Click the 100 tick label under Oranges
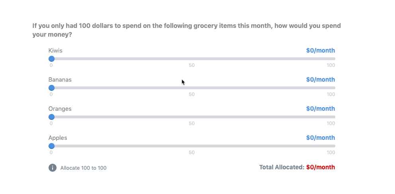Viewport: 395px width, 194px height. tap(331, 123)
